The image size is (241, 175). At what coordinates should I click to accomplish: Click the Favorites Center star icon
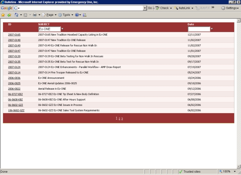[3, 15]
